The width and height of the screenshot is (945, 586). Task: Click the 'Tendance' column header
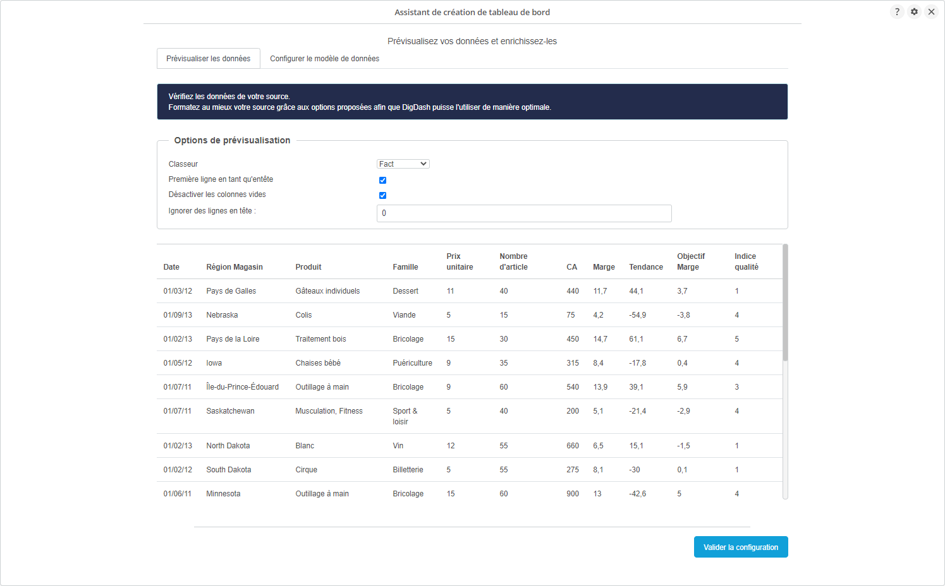point(645,267)
